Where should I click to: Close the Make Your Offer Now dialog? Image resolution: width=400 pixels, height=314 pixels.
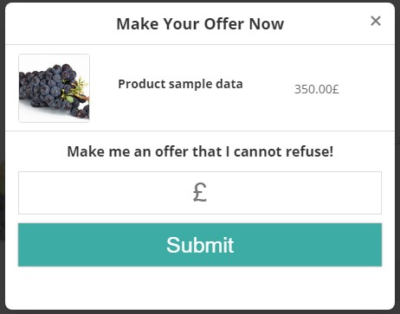[376, 21]
